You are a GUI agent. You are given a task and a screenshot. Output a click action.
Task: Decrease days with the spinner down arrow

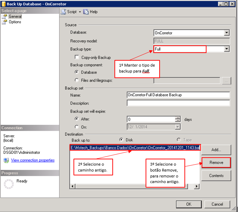tap(177, 121)
